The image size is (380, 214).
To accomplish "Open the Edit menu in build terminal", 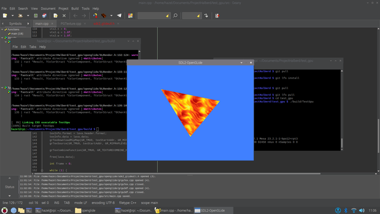I will point(23,47).
